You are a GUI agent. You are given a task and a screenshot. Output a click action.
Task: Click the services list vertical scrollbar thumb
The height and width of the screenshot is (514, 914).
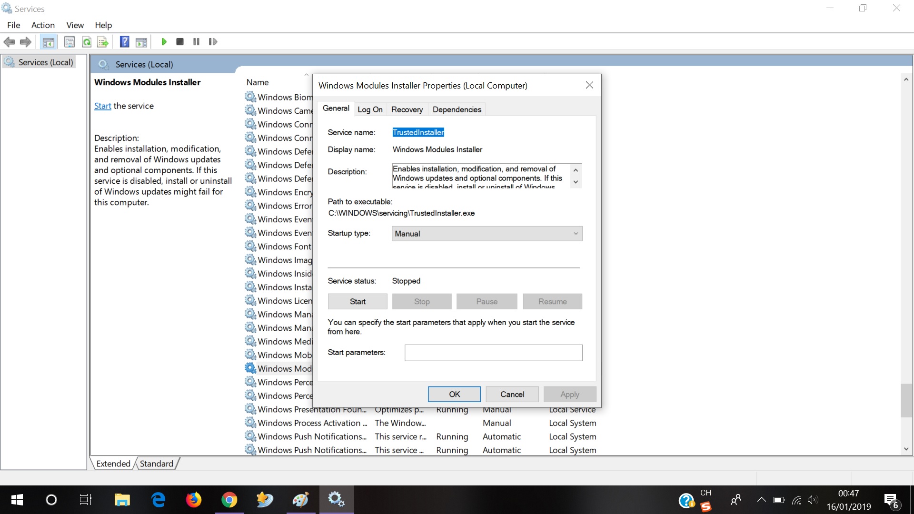point(906,400)
